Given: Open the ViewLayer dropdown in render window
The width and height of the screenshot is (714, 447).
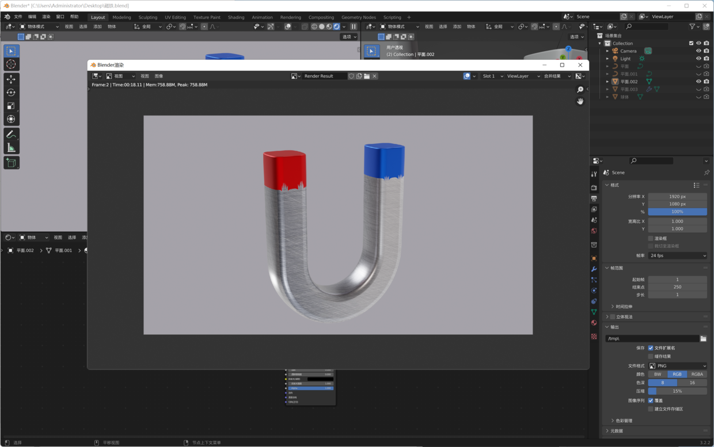Looking at the screenshot, I should 523,76.
